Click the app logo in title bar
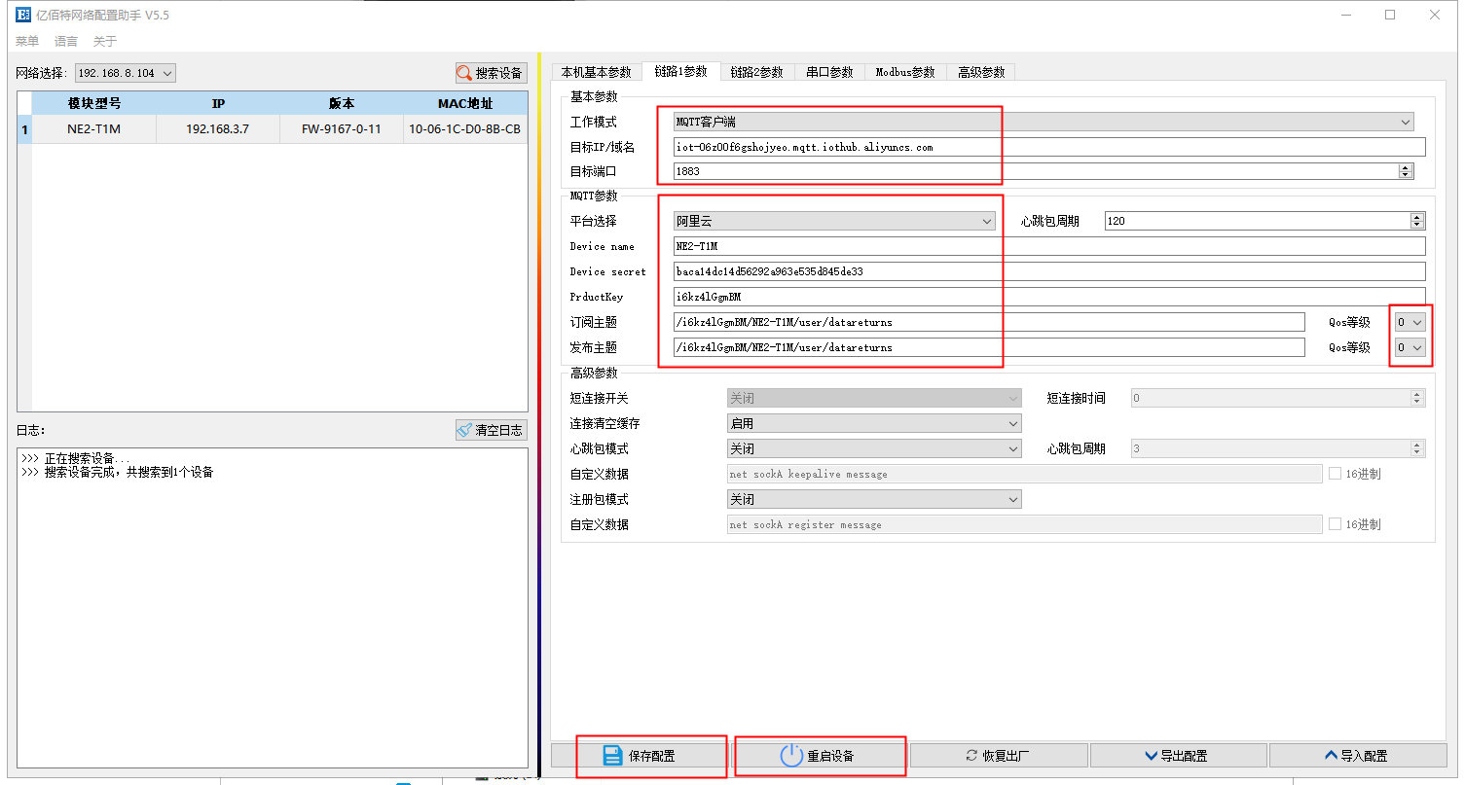 click(22, 15)
